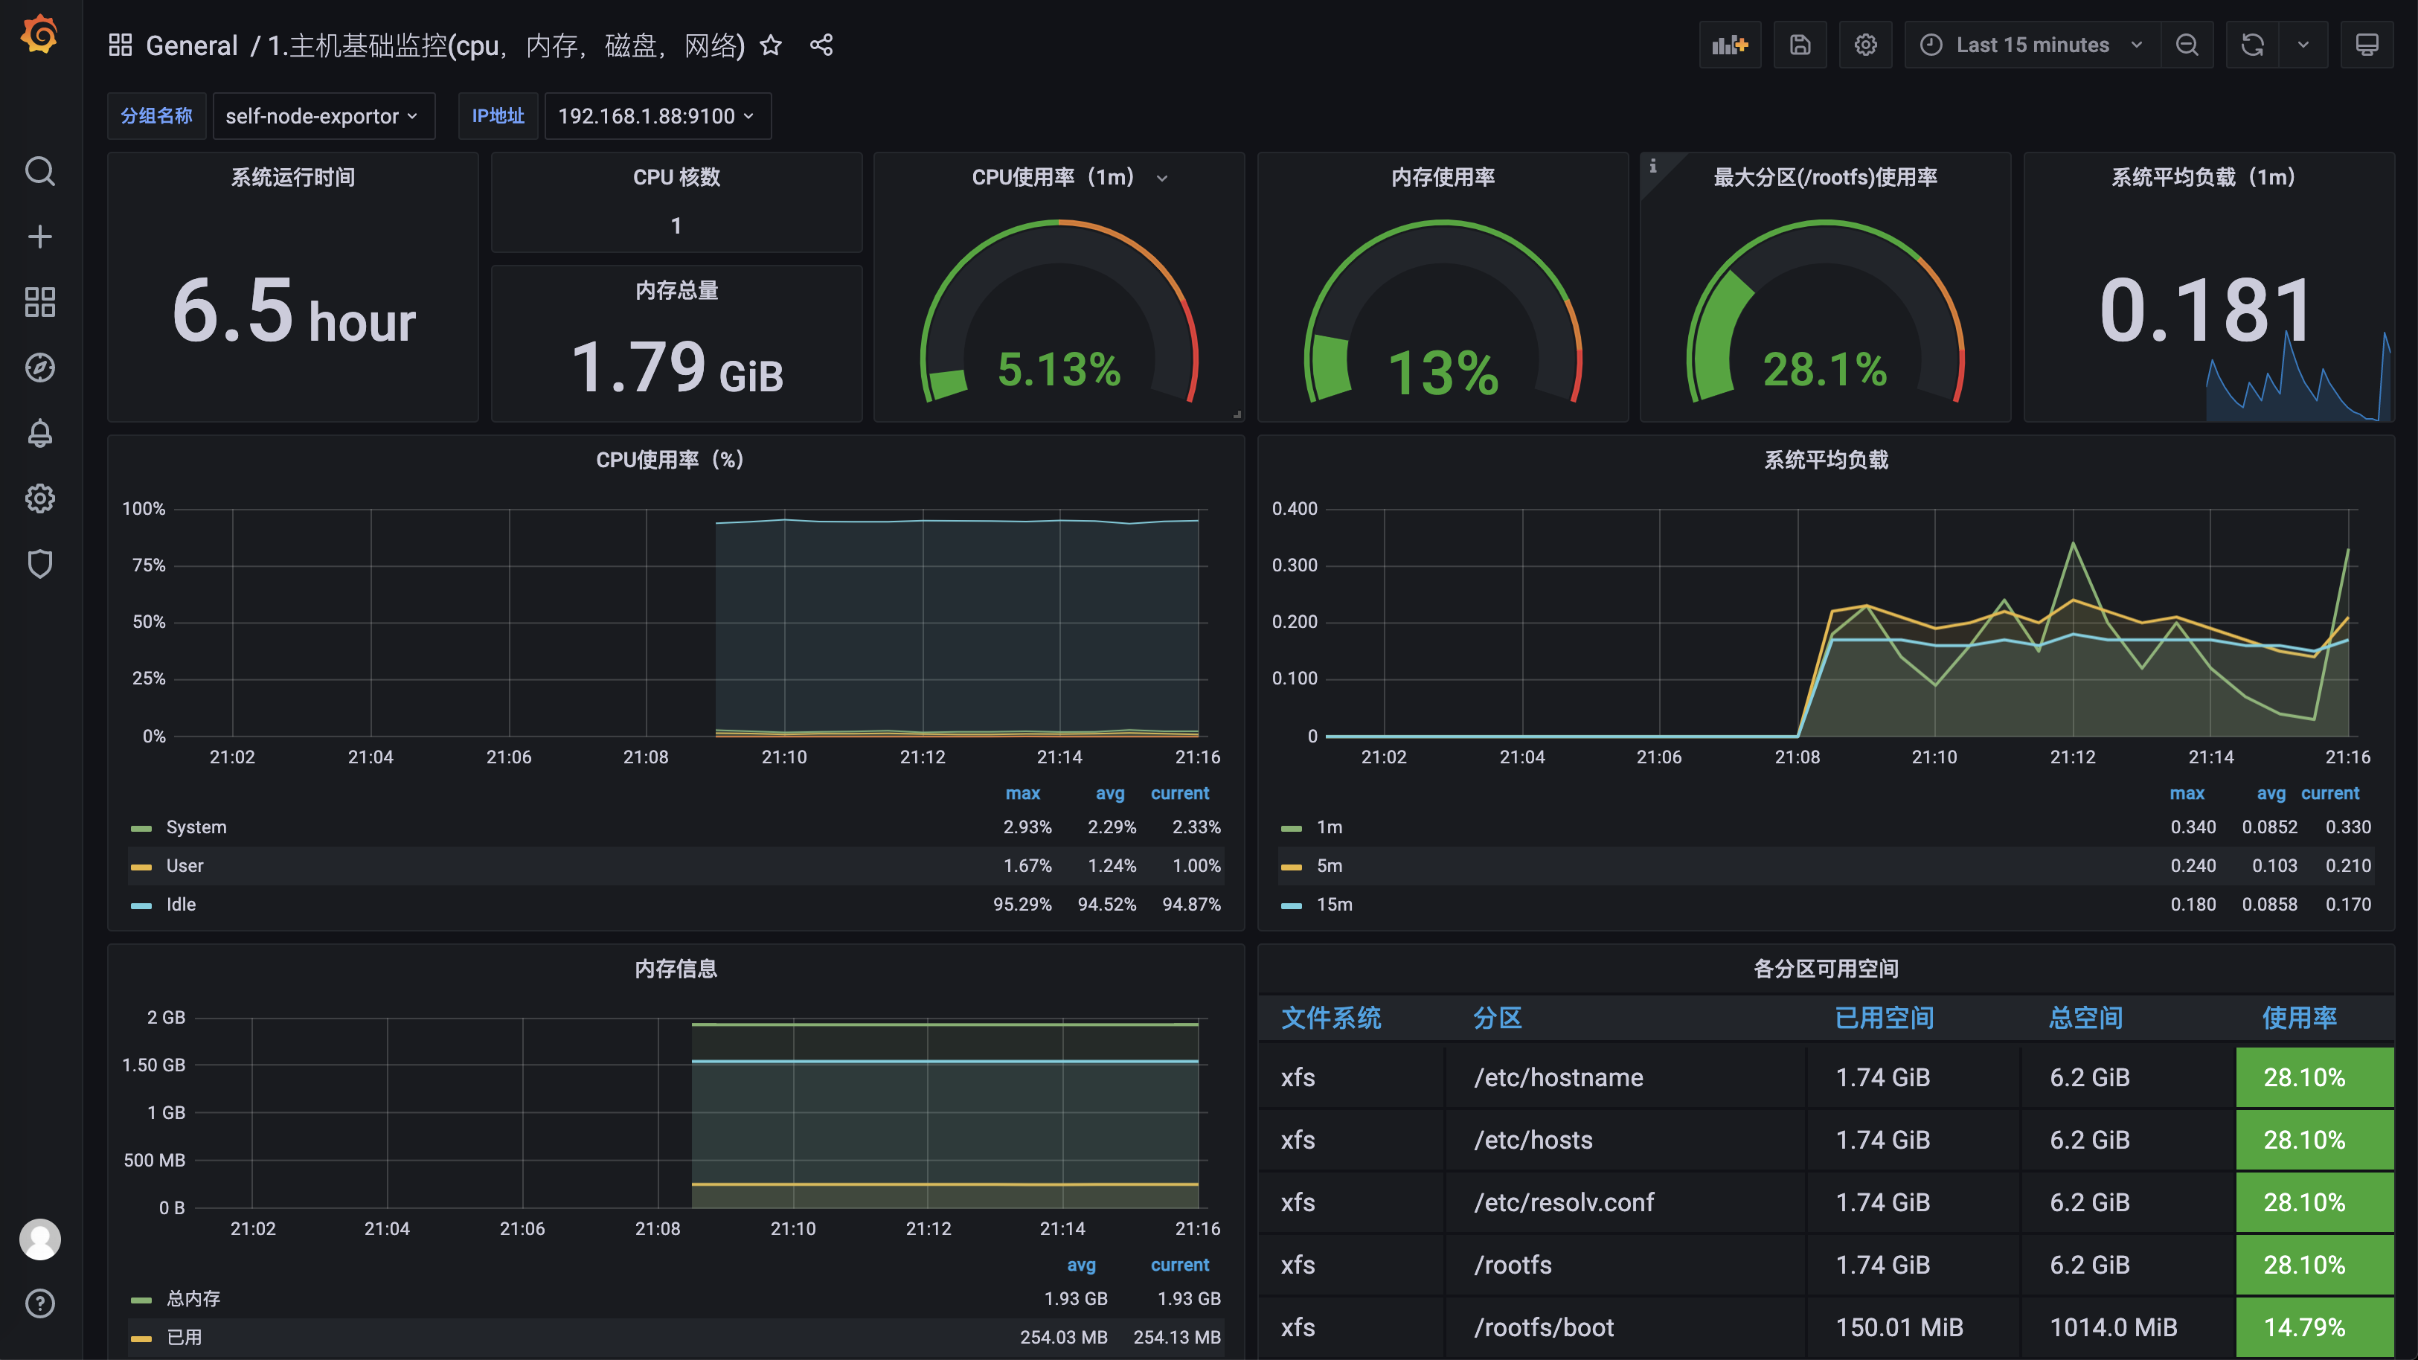The height and width of the screenshot is (1360, 2418).
Task: Expand the refresh interval dropdown arrow
Action: coord(2303,45)
